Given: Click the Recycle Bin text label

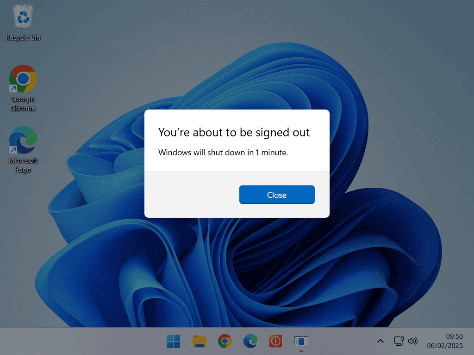Looking at the screenshot, I should point(23,37).
